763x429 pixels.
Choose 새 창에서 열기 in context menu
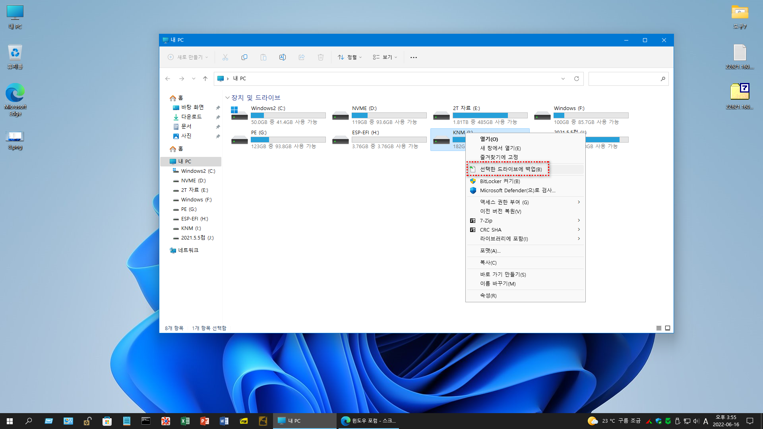[525, 148]
